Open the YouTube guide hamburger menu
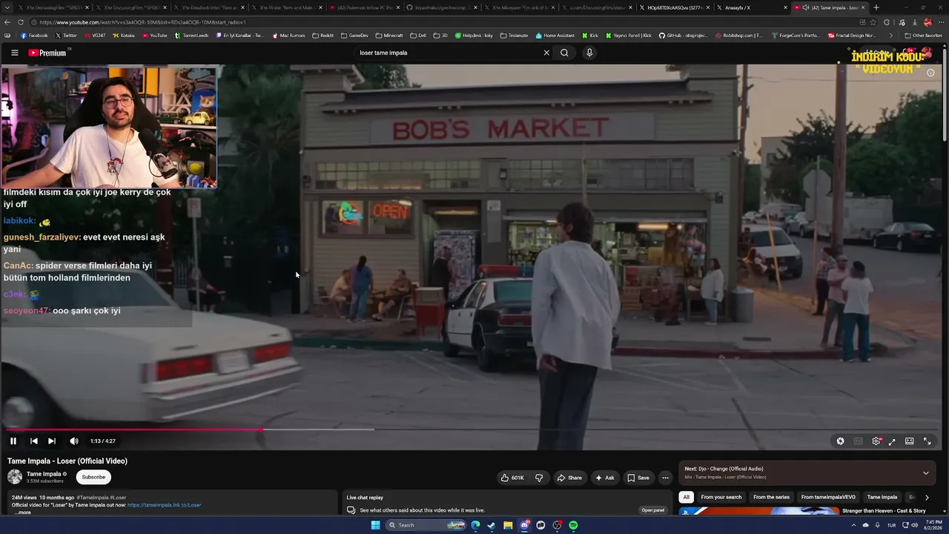 point(14,53)
